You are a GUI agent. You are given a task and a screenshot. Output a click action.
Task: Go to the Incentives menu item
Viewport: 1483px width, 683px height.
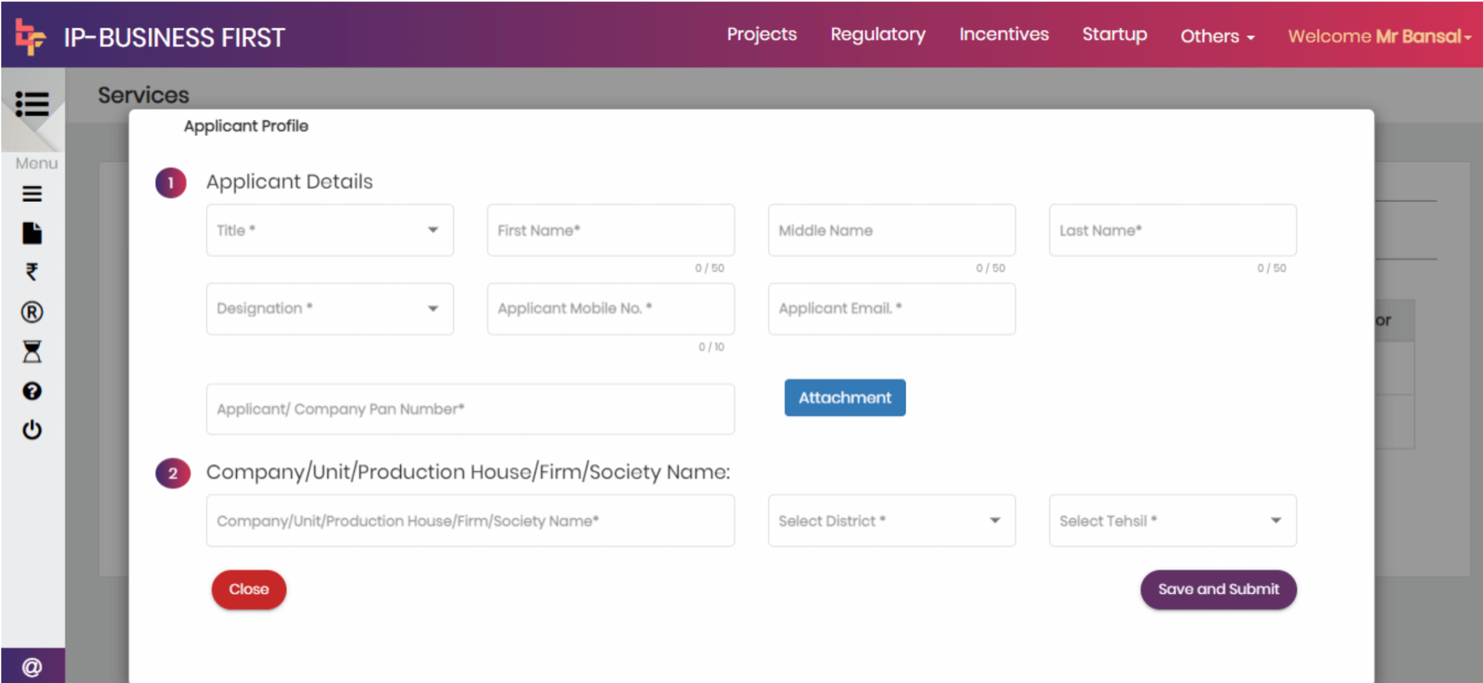click(1003, 35)
